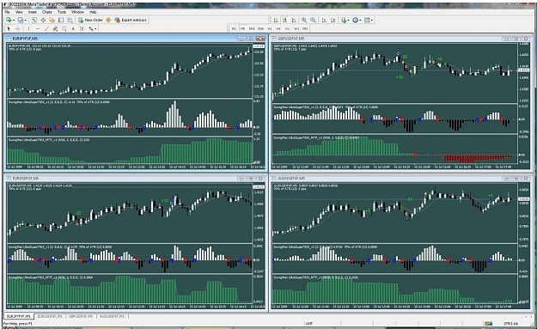Switch to the GBPUSDFXF,M5 chart tab
This screenshot has width=537, height=329.
[x=81, y=316]
